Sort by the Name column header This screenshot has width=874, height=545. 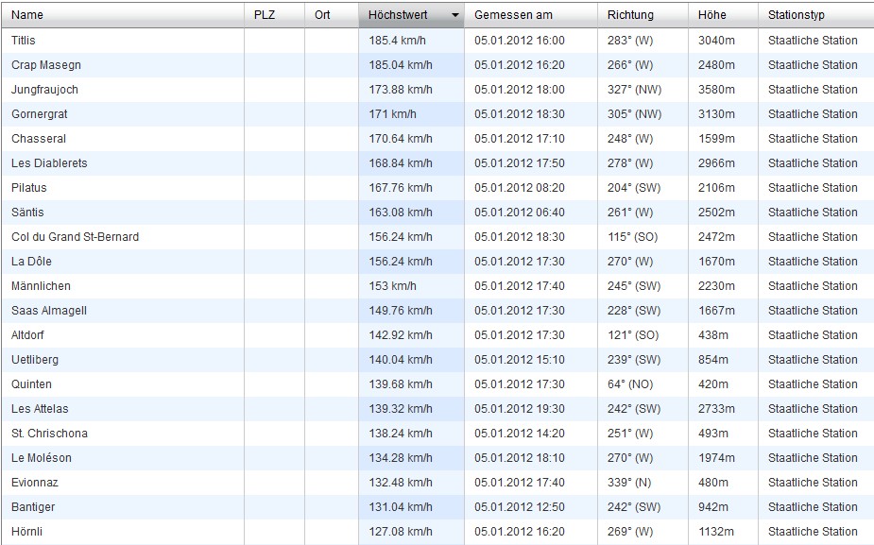click(x=27, y=15)
